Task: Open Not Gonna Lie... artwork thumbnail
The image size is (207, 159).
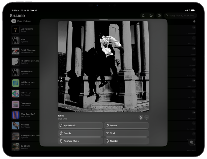Action: coord(16,83)
